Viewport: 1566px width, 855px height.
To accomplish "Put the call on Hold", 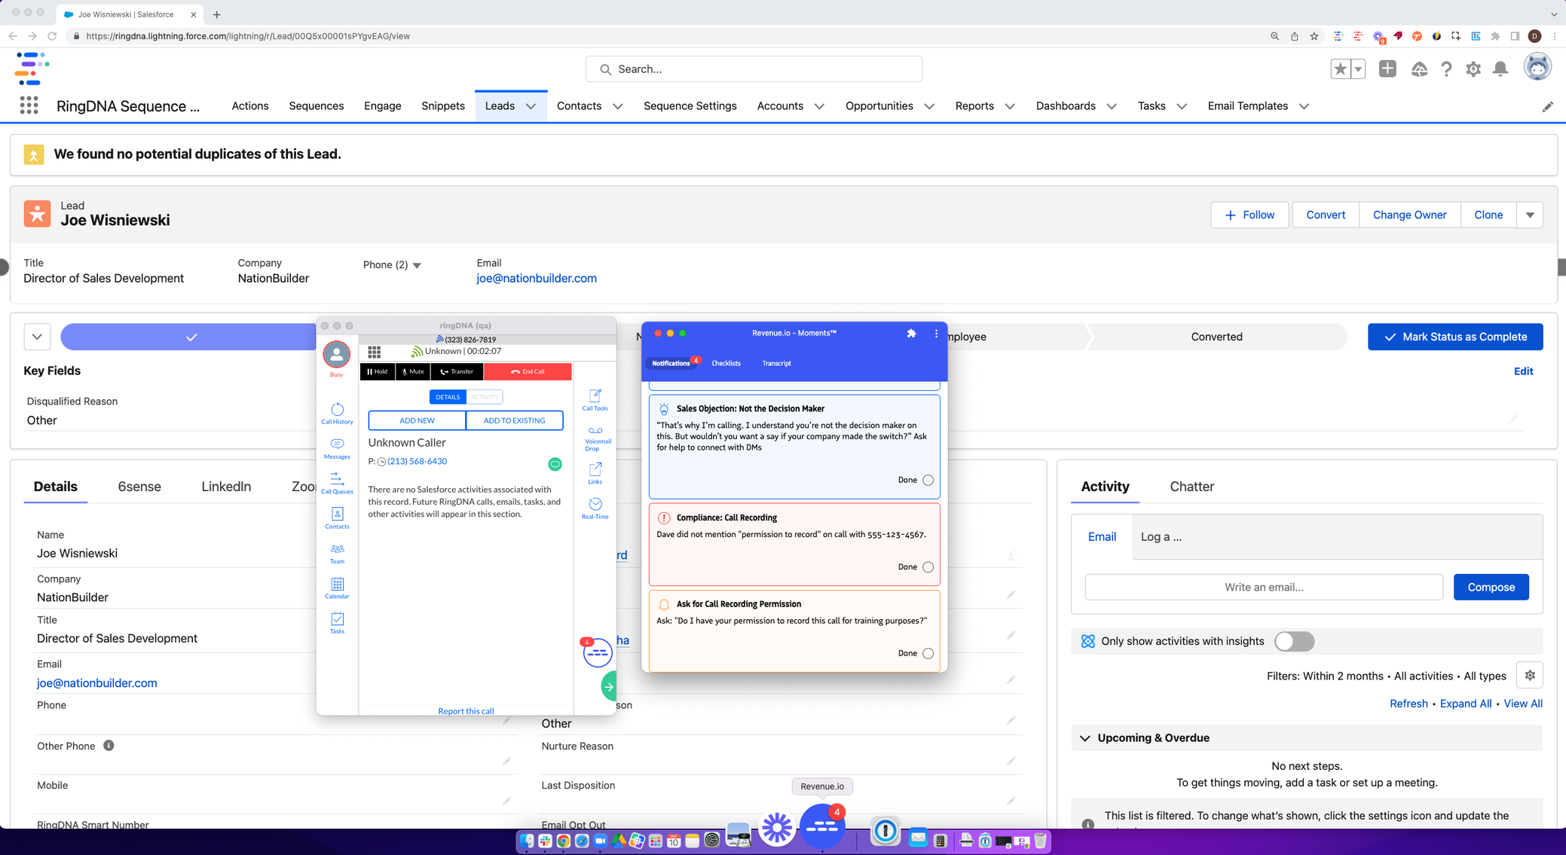I will click(378, 371).
